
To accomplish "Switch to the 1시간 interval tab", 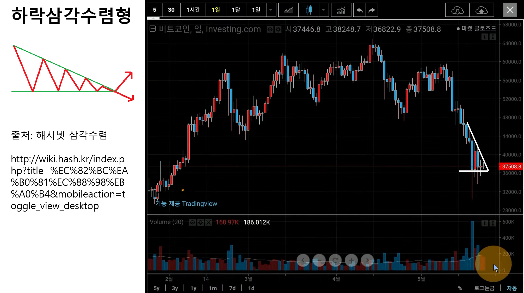I will [193, 10].
